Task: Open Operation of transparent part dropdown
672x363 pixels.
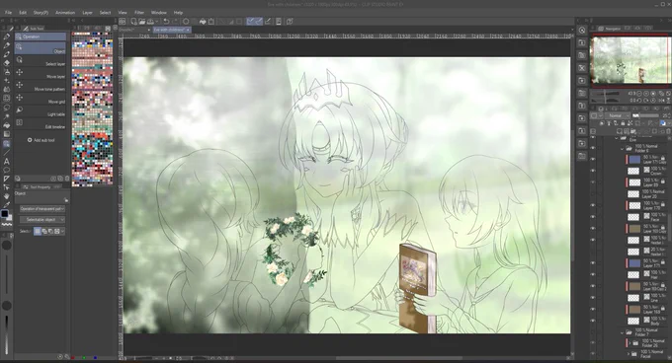Action: click(x=42, y=209)
